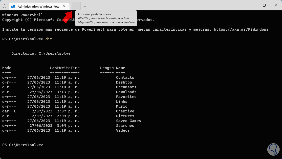282x159 pixels.
Task: Open the https://aka.ms/PSWindows link
Action: [241, 29]
